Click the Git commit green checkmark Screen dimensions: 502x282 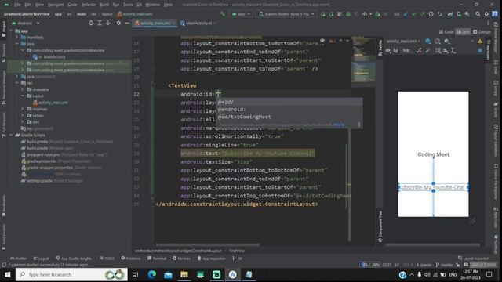pyautogui.click(x=414, y=14)
